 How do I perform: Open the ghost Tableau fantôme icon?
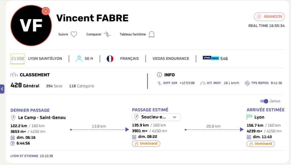(x=151, y=35)
